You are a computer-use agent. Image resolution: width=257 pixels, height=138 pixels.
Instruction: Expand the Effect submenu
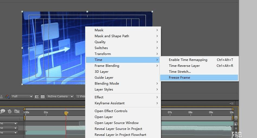click(123, 97)
